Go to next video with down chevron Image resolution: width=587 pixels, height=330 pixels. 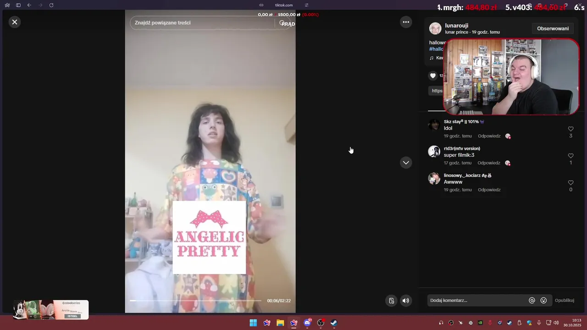coord(406,163)
